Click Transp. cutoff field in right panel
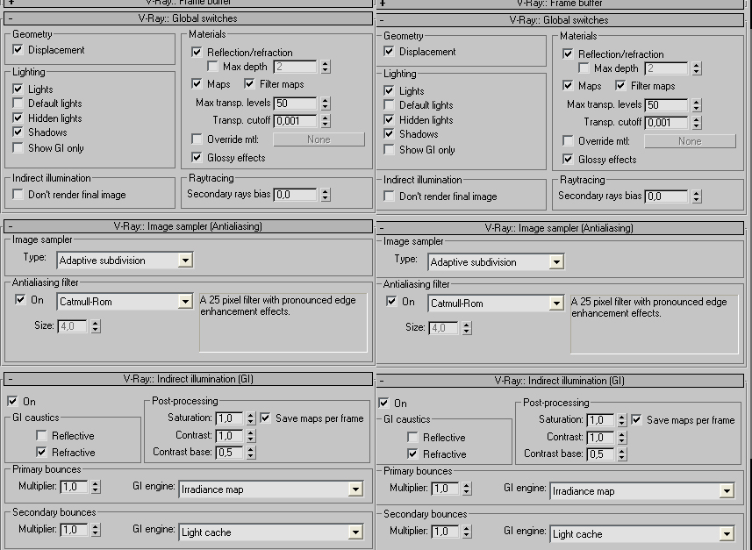 coord(667,123)
